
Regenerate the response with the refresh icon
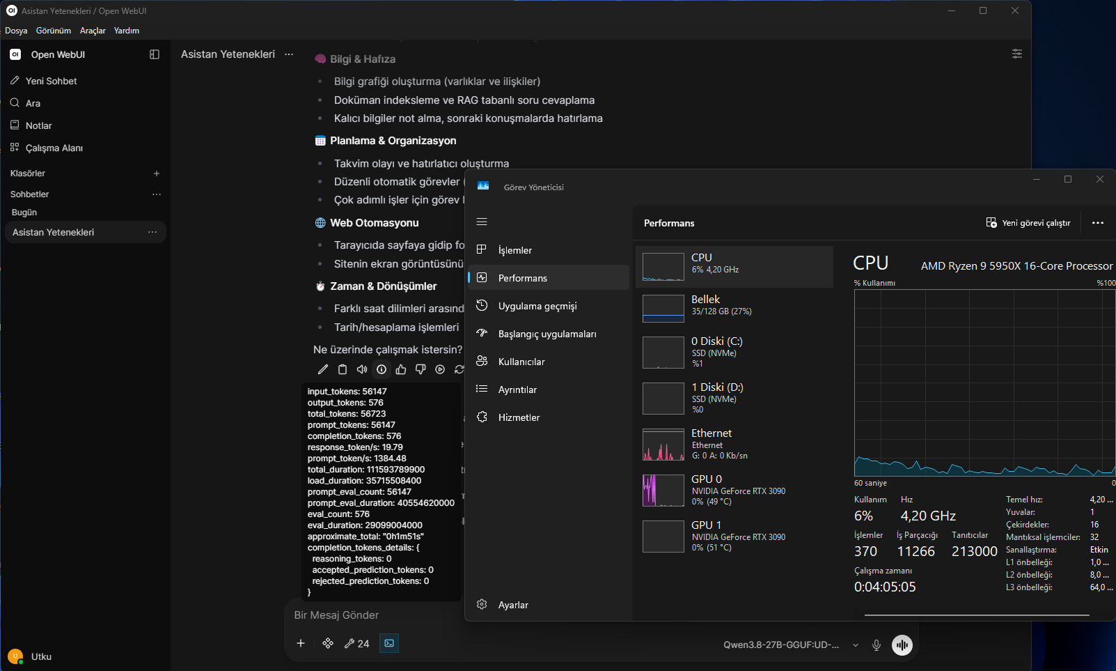[459, 369]
